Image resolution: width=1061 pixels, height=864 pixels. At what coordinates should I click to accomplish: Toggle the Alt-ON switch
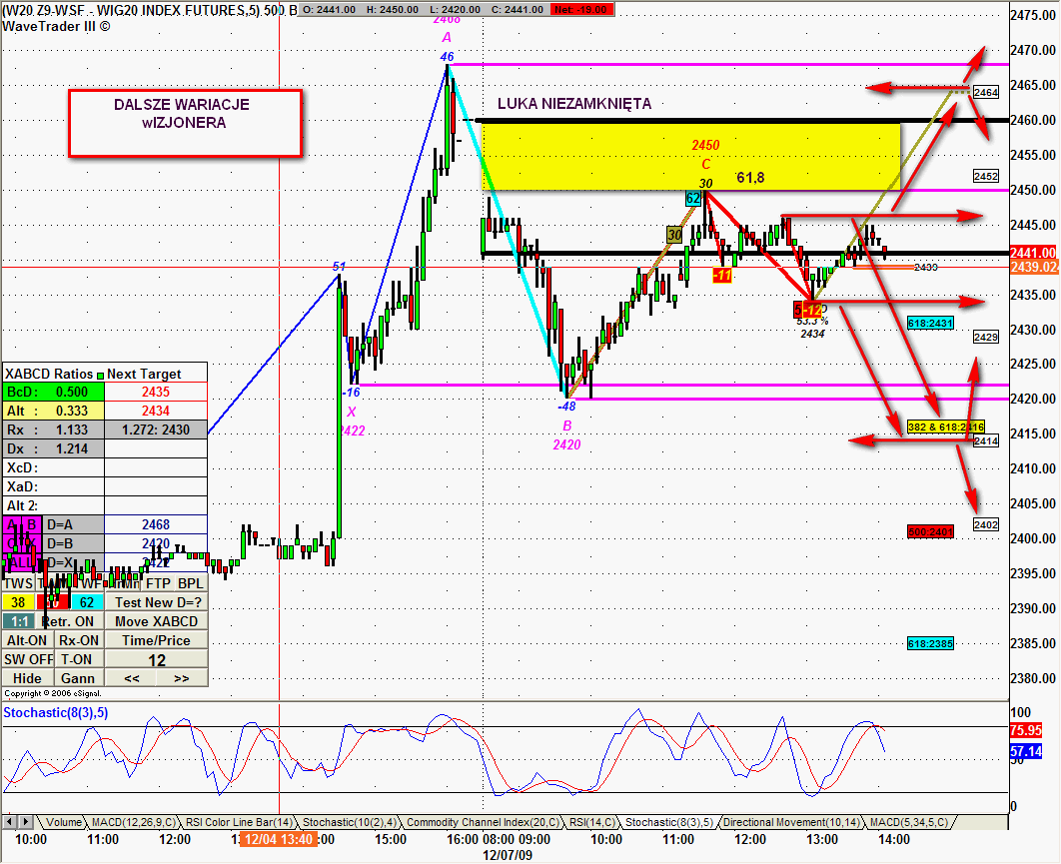click(27, 640)
